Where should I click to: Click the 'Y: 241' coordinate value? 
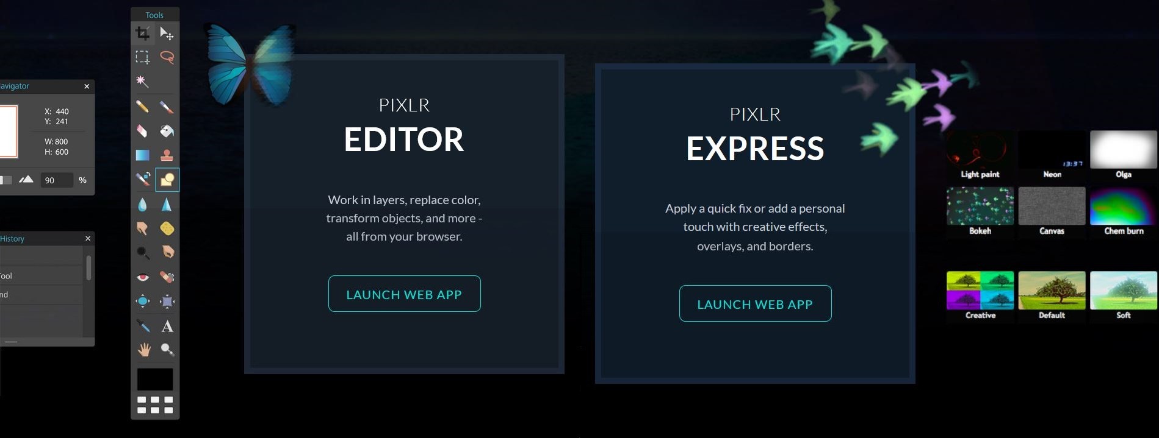pos(56,121)
